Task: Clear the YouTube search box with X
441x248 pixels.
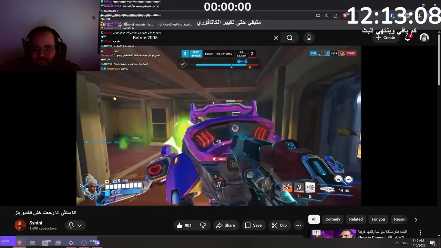Action: point(276,38)
